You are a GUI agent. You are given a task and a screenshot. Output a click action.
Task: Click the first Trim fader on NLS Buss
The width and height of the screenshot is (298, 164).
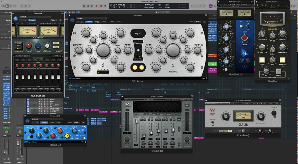pyautogui.click(x=17, y=77)
